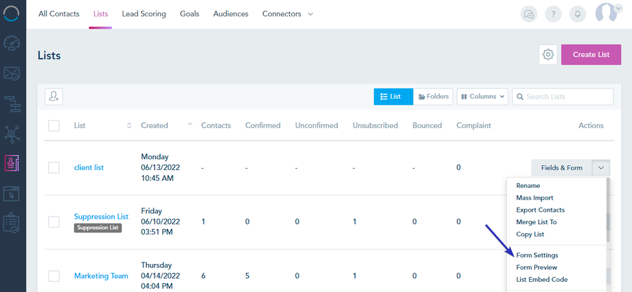Click the help question mark icon
The image size is (632, 292).
[553, 14]
